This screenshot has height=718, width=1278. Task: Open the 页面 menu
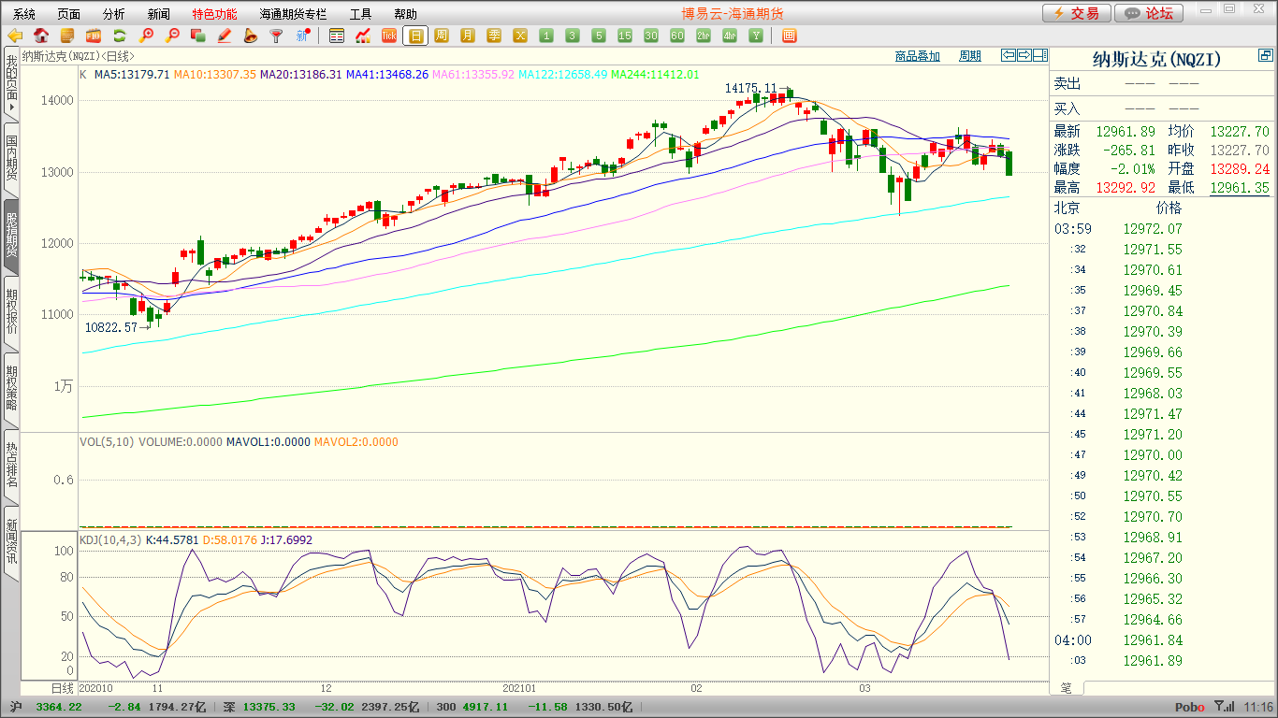pos(69,14)
